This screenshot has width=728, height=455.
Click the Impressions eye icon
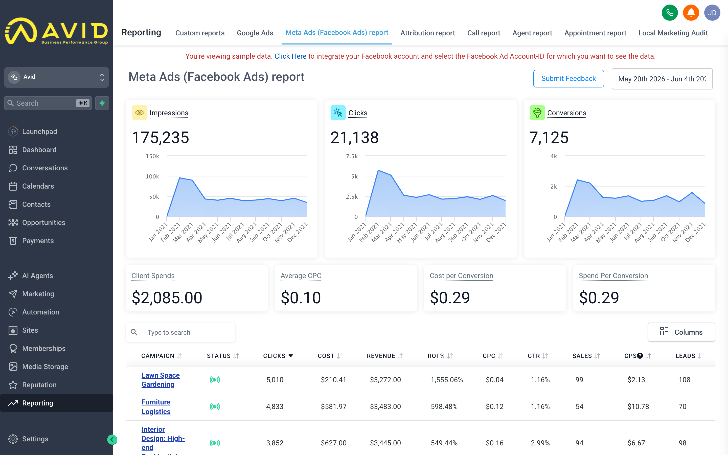pyautogui.click(x=139, y=112)
